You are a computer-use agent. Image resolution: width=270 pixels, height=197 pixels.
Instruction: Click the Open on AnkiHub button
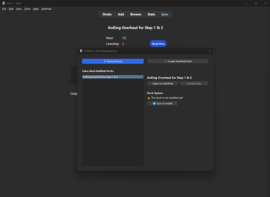[x=163, y=84]
